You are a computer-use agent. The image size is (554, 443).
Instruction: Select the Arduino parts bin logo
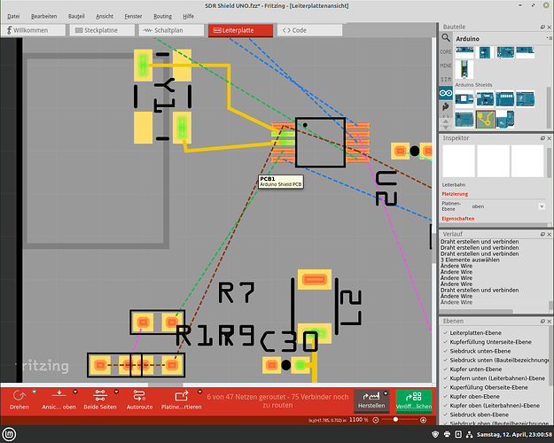pos(446,93)
